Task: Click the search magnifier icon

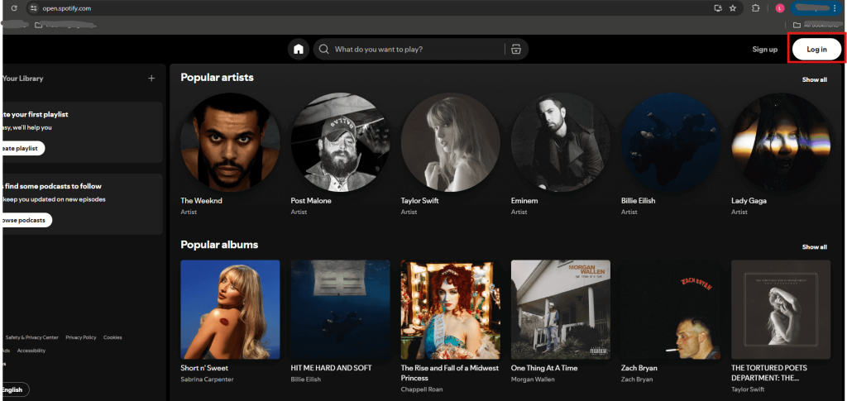Action: click(323, 49)
